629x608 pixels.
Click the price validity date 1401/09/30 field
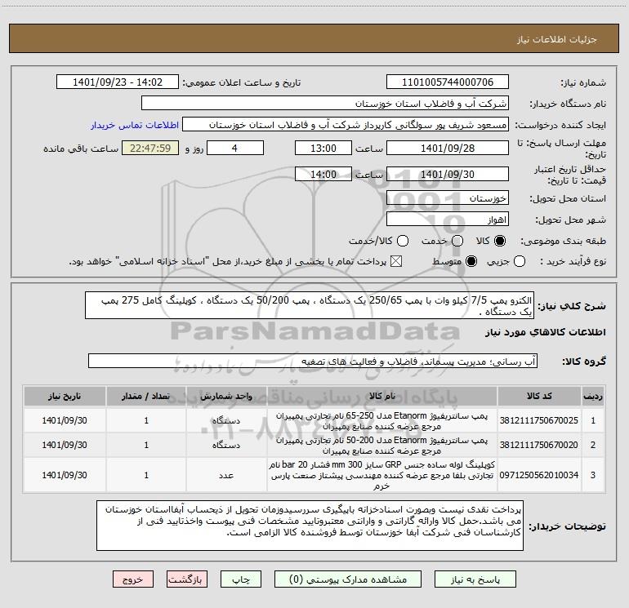[x=448, y=174]
